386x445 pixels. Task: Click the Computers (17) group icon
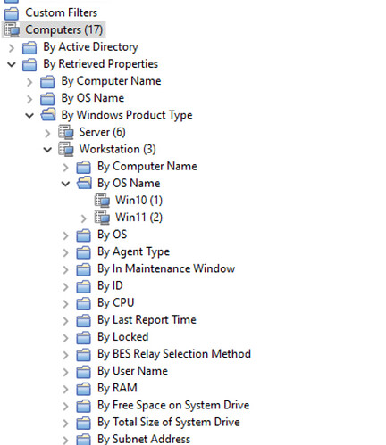pos(13,30)
